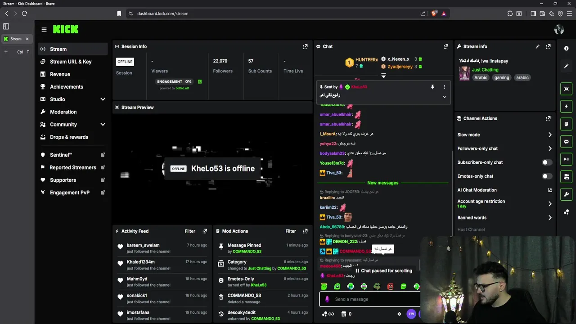Open Banned words options chevron
Image resolution: width=576 pixels, height=324 pixels.
pyautogui.click(x=549, y=217)
